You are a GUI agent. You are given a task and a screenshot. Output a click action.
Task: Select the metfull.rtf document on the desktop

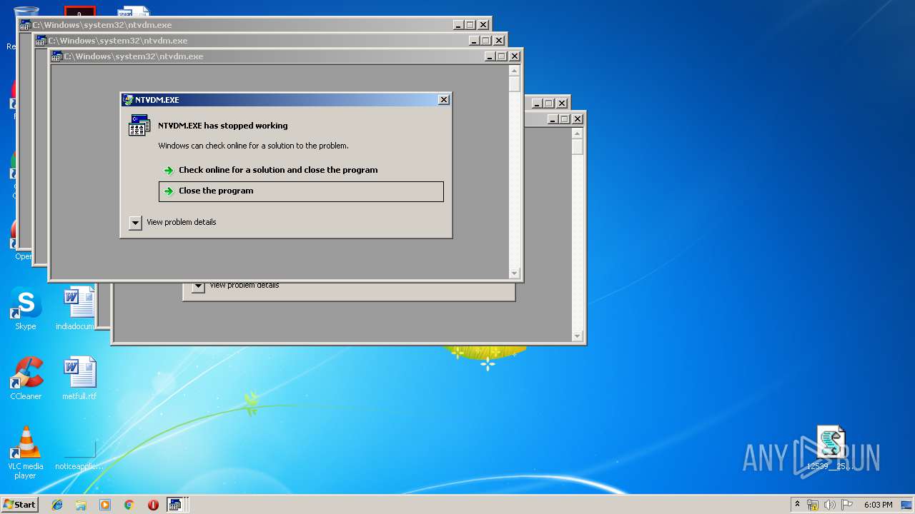tap(79, 378)
